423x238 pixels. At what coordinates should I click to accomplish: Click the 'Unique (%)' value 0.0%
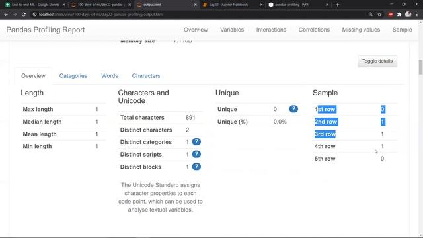click(x=280, y=122)
